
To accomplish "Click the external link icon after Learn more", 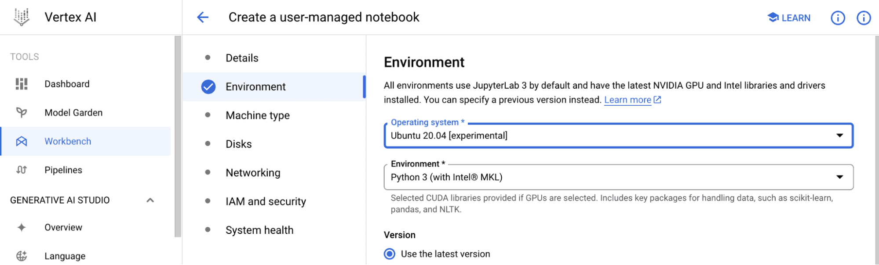I will (x=657, y=100).
